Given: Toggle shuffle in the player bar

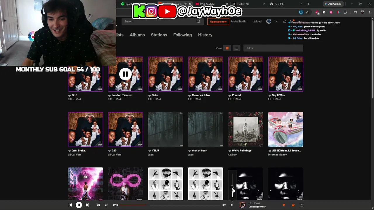Looking at the screenshot, I should (98, 205).
